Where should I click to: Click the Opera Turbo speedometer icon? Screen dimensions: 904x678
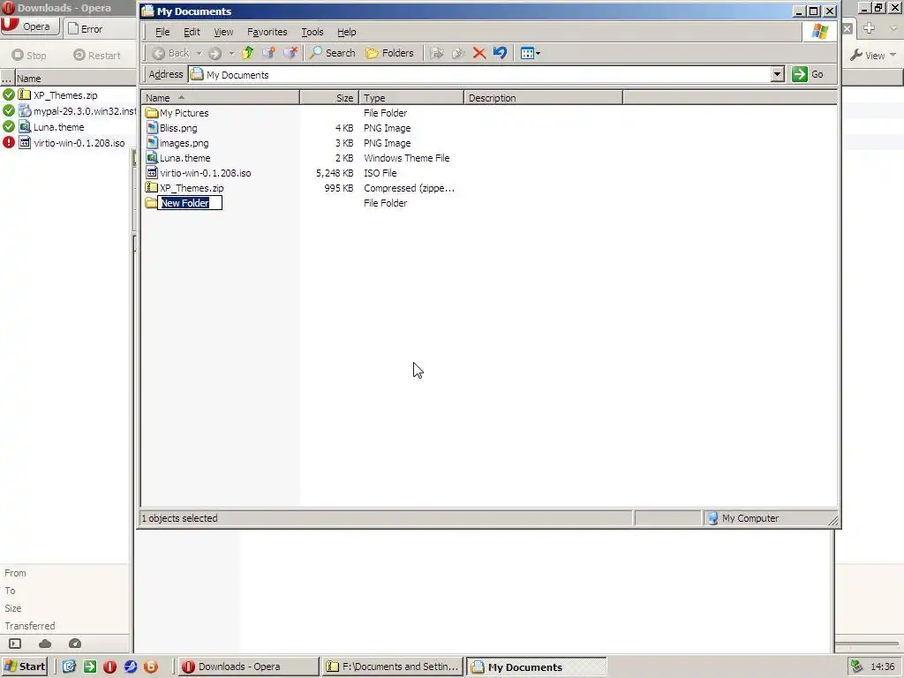[x=75, y=644]
